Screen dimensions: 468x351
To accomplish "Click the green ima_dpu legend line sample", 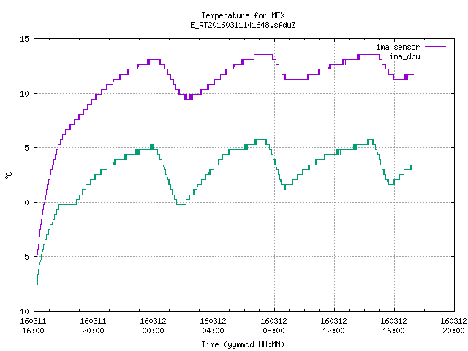I will 436,56.
